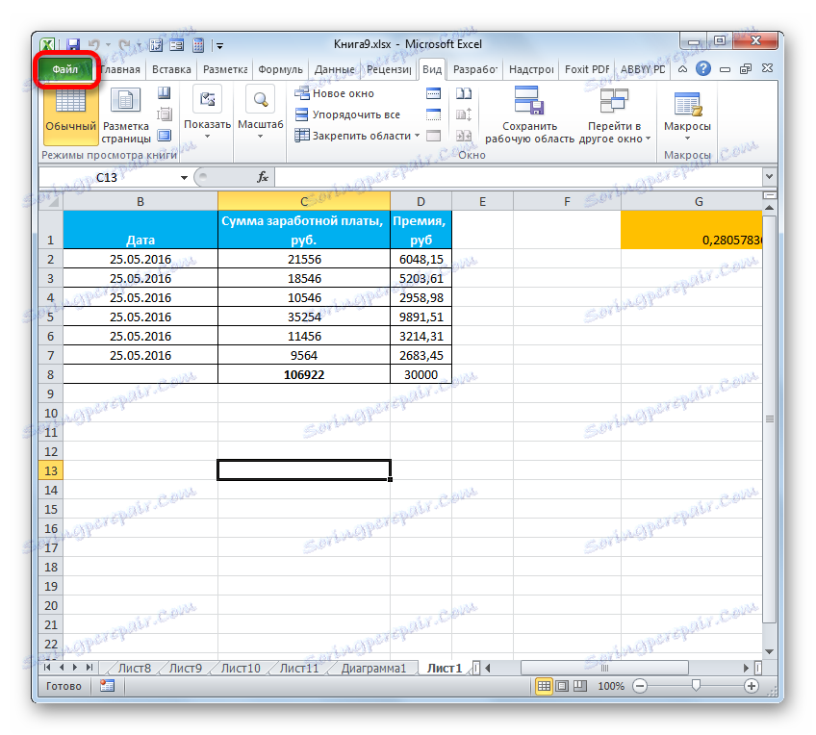Go to the last sheet with the navigation arrow
Screen dimensions: 816x735
89,668
